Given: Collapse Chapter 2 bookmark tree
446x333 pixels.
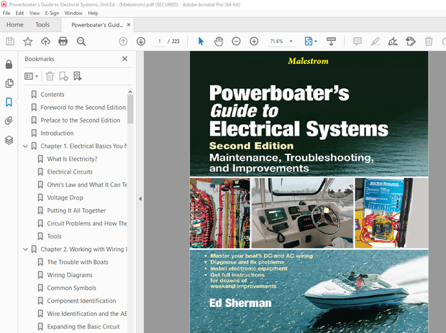Looking at the screenshot, I should click(25, 249).
